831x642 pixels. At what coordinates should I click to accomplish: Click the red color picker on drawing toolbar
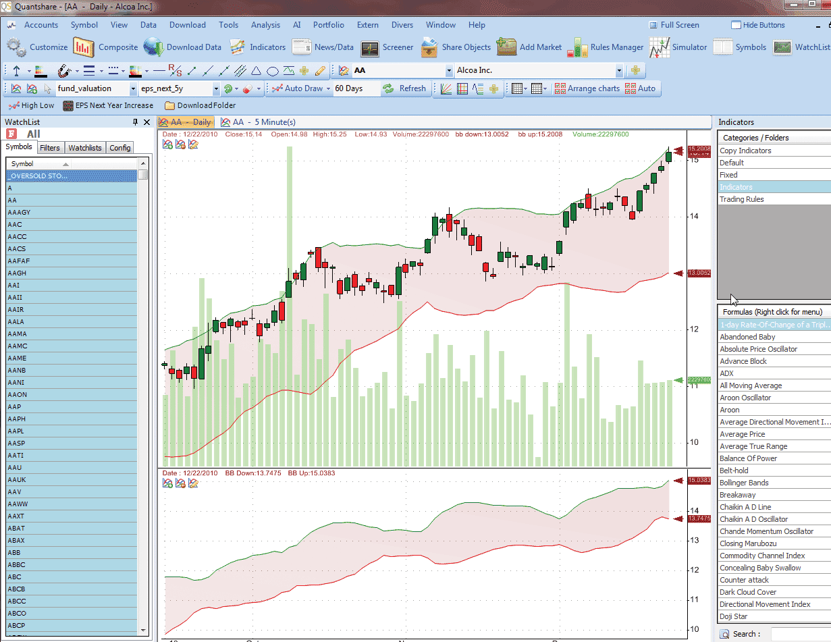tap(134, 70)
